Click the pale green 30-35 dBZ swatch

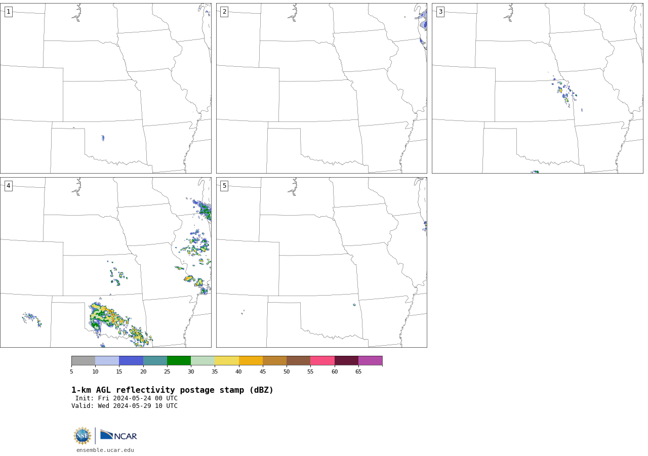pos(202,361)
